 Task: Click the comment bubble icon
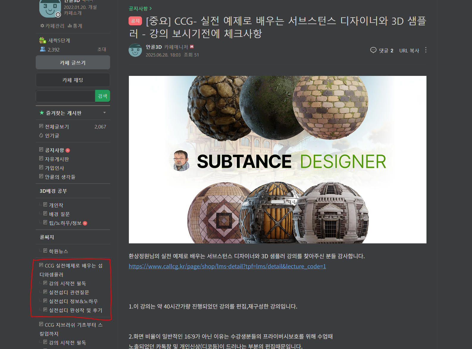pos(373,50)
